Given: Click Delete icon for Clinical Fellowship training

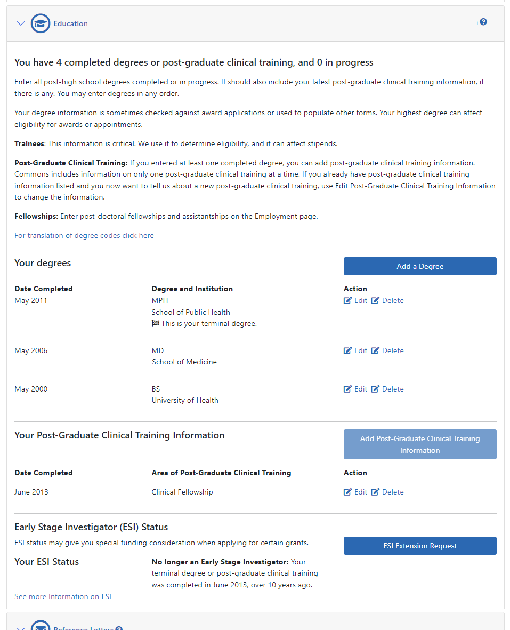Looking at the screenshot, I should click(x=375, y=492).
